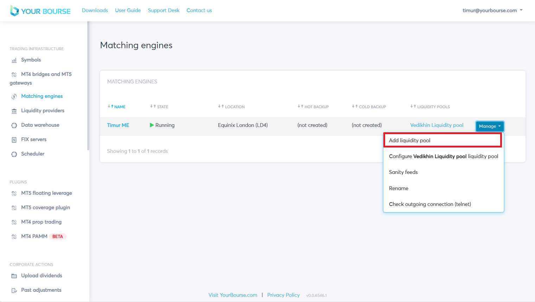Open the timur@yourbourse.com account dropdown

[492, 11]
